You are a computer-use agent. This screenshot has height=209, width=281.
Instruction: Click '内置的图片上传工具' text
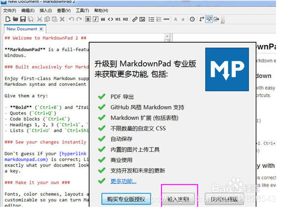(135, 150)
